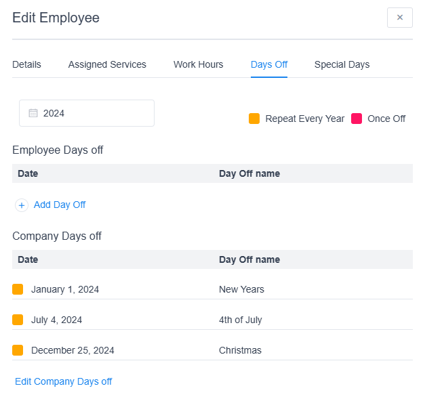Image resolution: width=423 pixels, height=401 pixels.
Task: Click the orange marker beside December 25, 2024
Action: (18, 350)
